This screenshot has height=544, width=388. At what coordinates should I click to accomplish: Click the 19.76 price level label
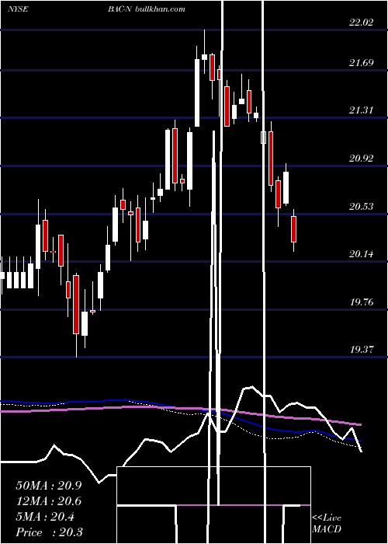tap(361, 302)
